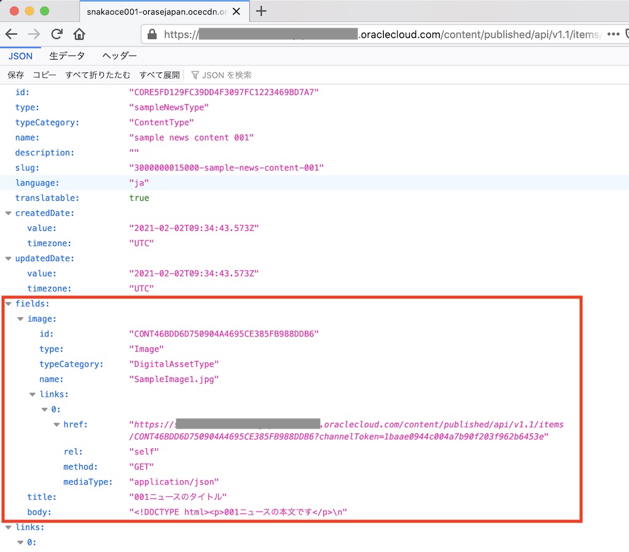Image resolution: width=629 pixels, height=552 pixels.
Task: Click the コピー button
Action: [x=44, y=75]
